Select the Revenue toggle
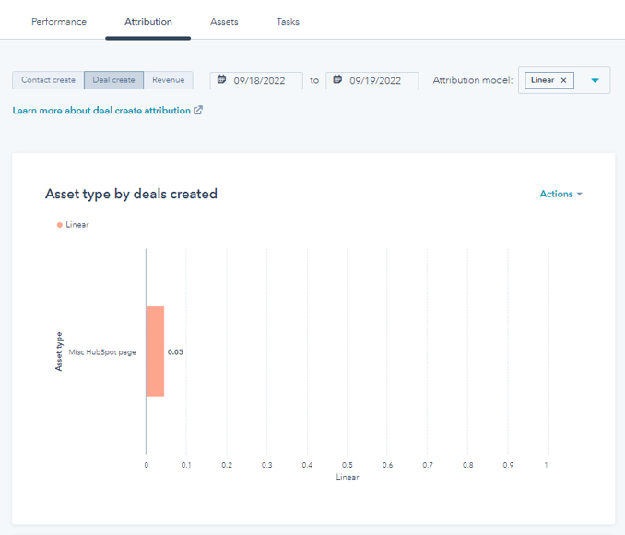 [x=168, y=80]
